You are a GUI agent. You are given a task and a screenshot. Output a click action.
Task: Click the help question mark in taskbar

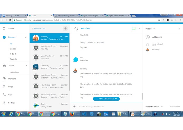(x=155, y=114)
